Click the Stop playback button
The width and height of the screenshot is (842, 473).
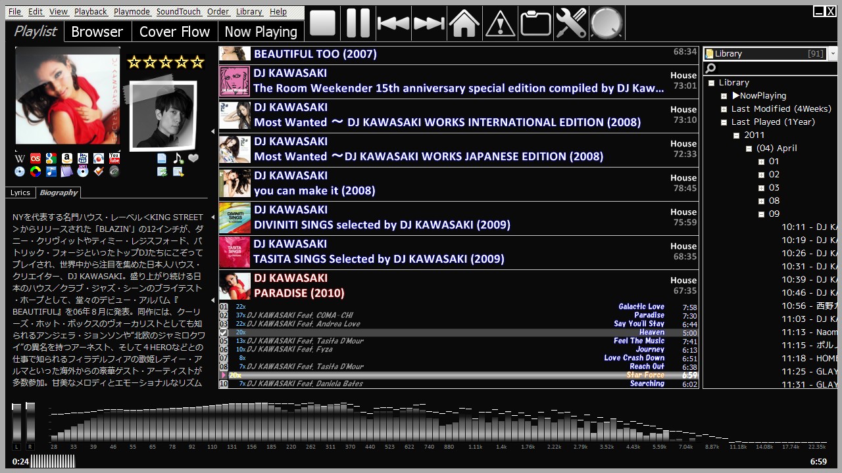pos(322,23)
